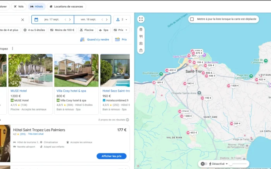The height and width of the screenshot is (169, 271).
Task: Click the Quand s'y rendre link
Action: [x=95, y=39]
